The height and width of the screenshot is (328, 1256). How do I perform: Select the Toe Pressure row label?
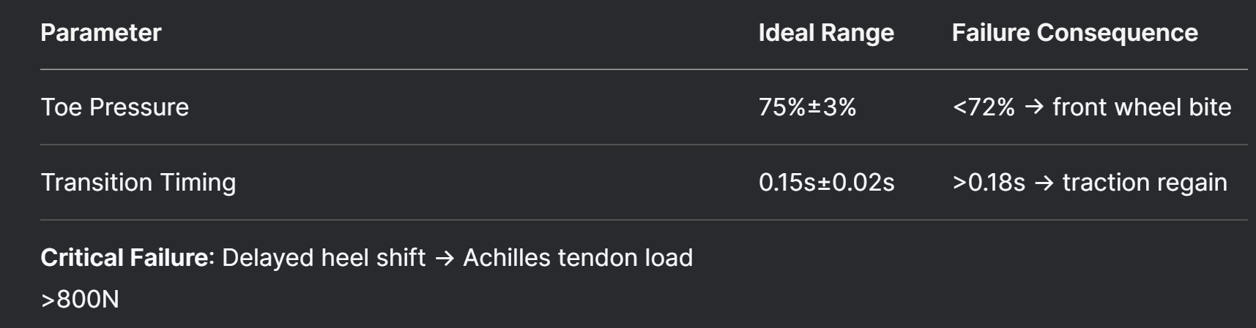click(x=115, y=107)
